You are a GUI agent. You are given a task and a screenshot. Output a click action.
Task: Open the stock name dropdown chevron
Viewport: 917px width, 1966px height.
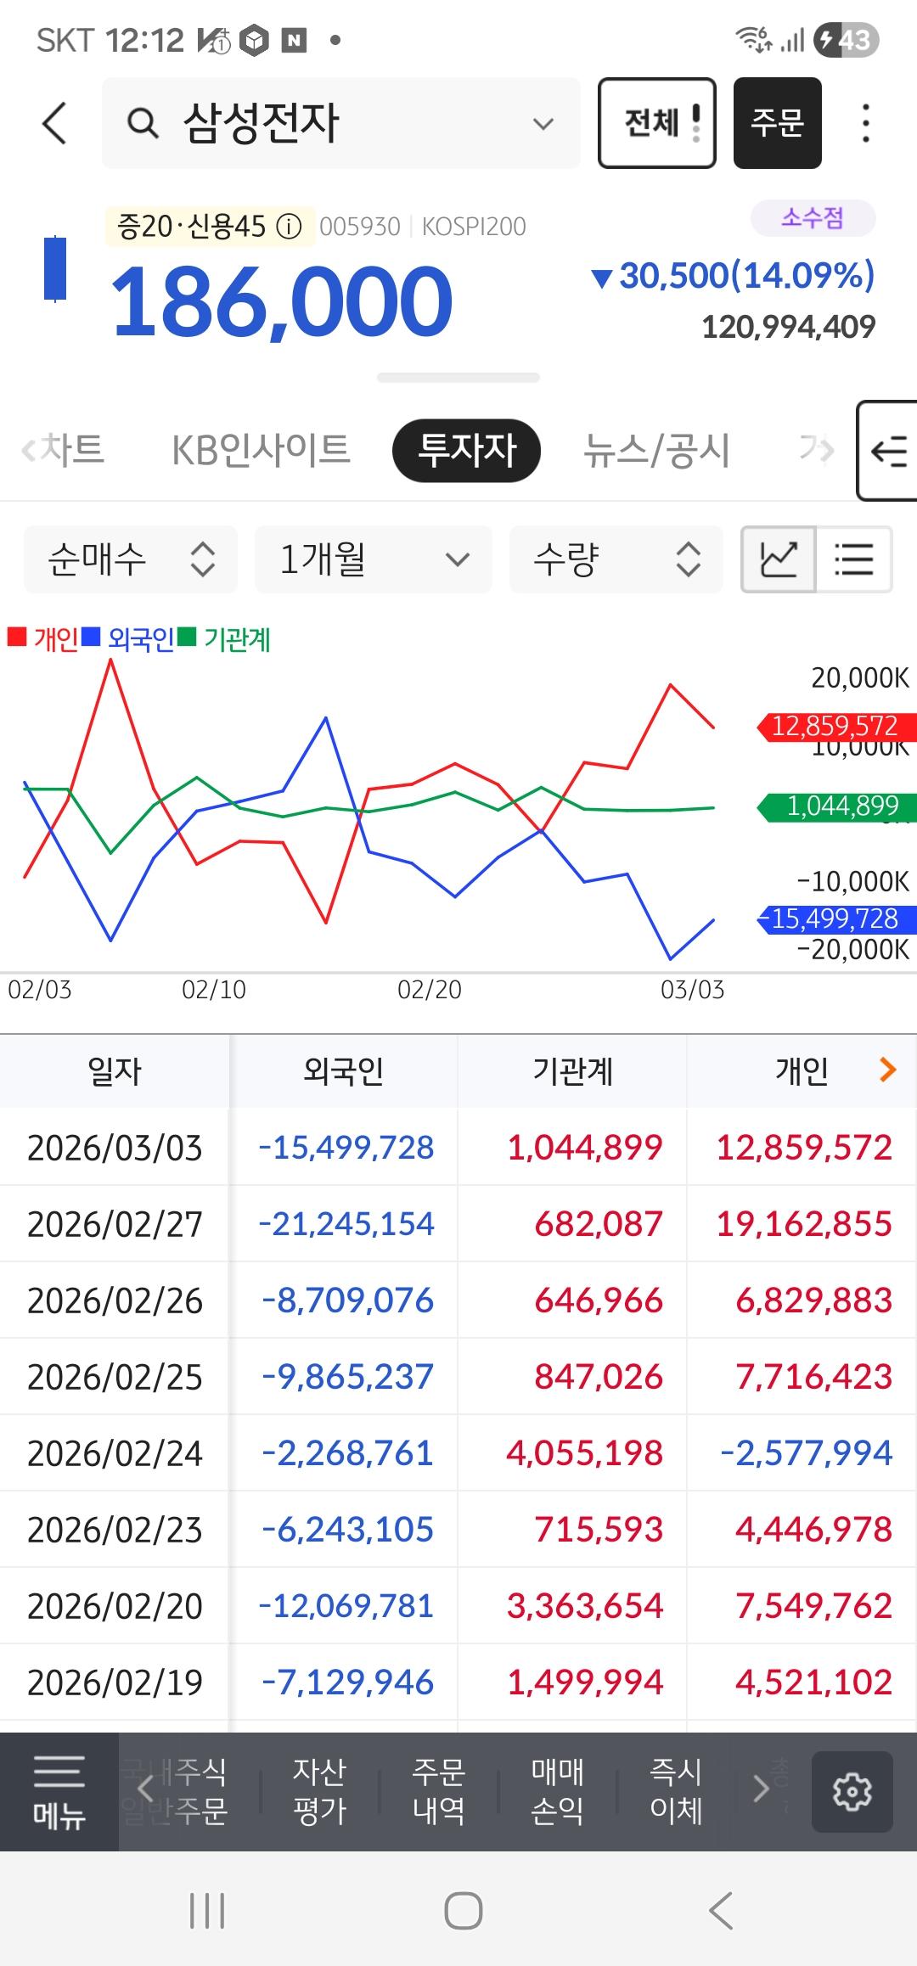click(543, 124)
